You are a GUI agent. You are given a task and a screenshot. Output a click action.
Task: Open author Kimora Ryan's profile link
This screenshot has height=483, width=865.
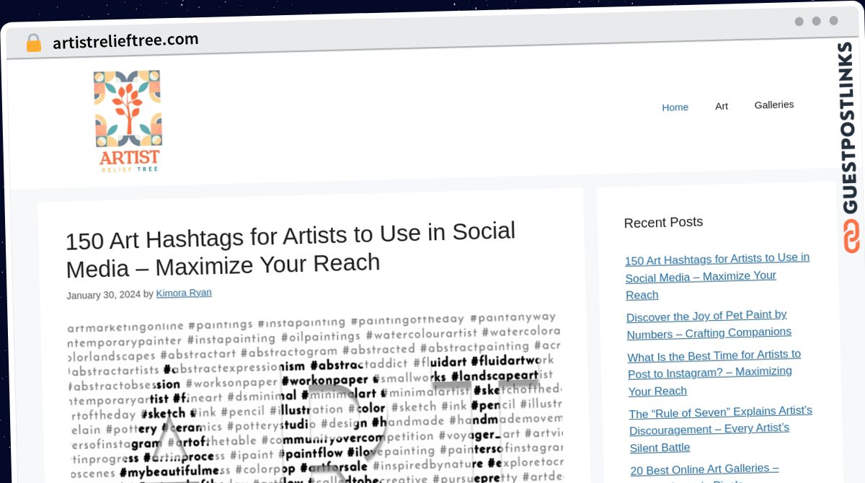[184, 293]
